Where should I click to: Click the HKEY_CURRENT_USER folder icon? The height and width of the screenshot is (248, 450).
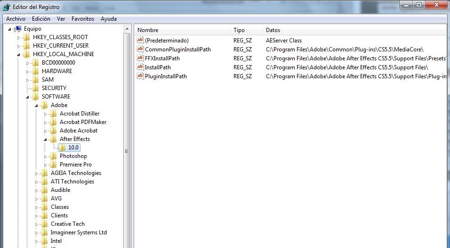pos(27,46)
